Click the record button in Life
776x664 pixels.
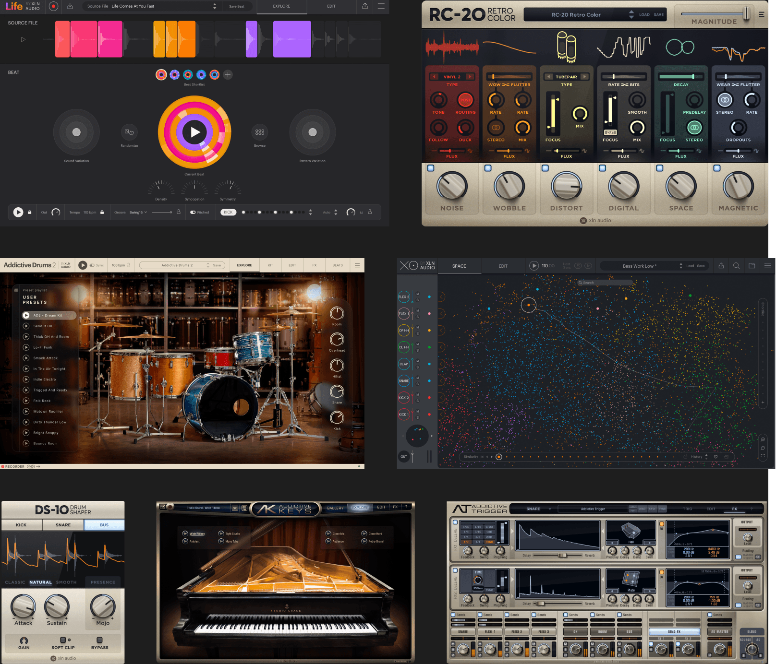pyautogui.click(x=53, y=6)
